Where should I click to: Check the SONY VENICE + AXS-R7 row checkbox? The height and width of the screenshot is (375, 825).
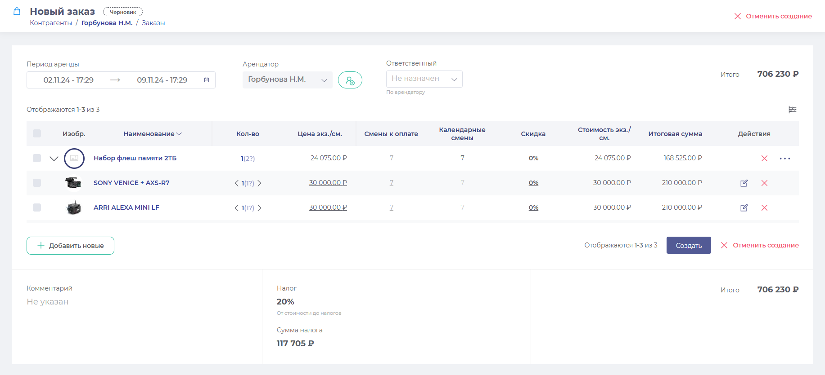pos(37,183)
